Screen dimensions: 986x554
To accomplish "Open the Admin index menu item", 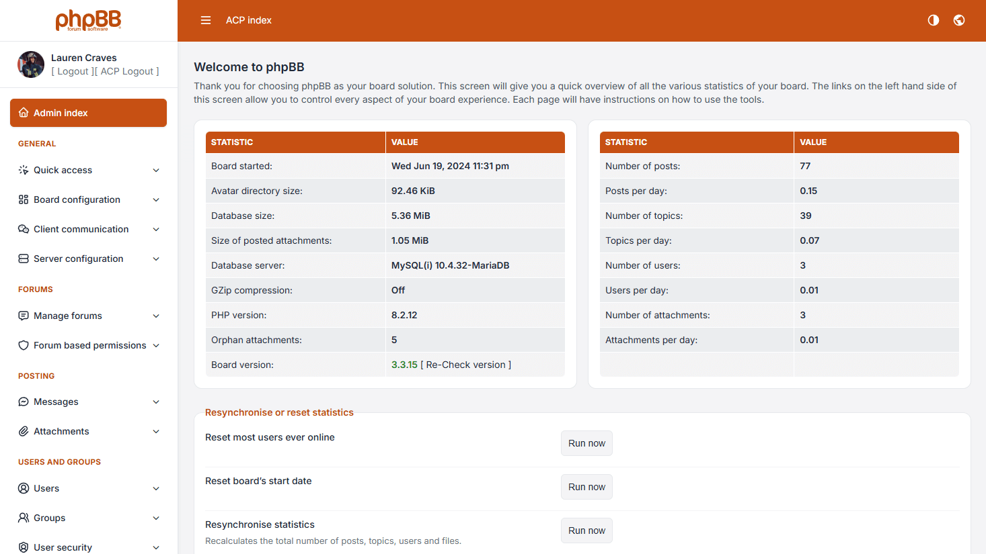I will point(88,113).
